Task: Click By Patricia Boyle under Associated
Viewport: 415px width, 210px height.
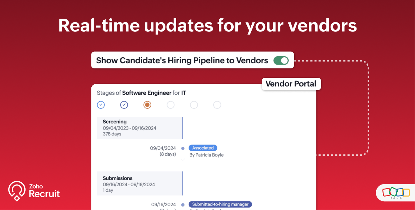Action: click(x=206, y=155)
